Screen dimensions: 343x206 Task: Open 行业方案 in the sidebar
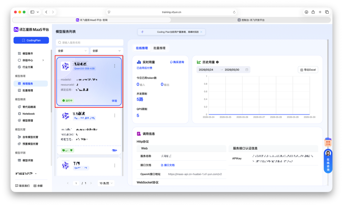pyautogui.click(x=28, y=67)
